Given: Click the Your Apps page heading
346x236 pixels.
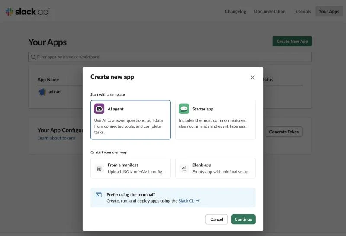Looking at the screenshot, I should 48,42.
